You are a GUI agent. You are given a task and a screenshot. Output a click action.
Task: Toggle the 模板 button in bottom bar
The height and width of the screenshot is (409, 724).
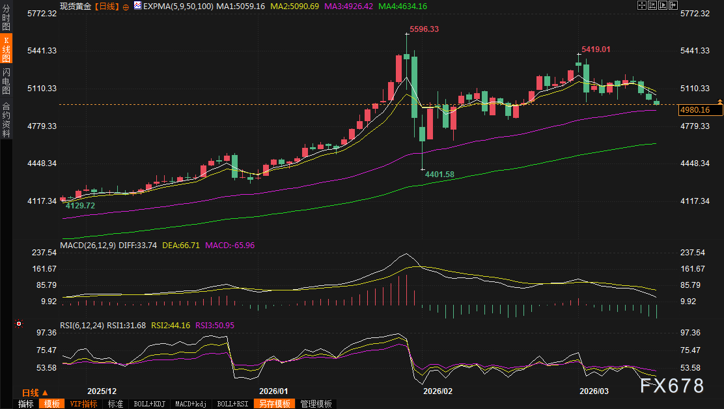(51, 404)
